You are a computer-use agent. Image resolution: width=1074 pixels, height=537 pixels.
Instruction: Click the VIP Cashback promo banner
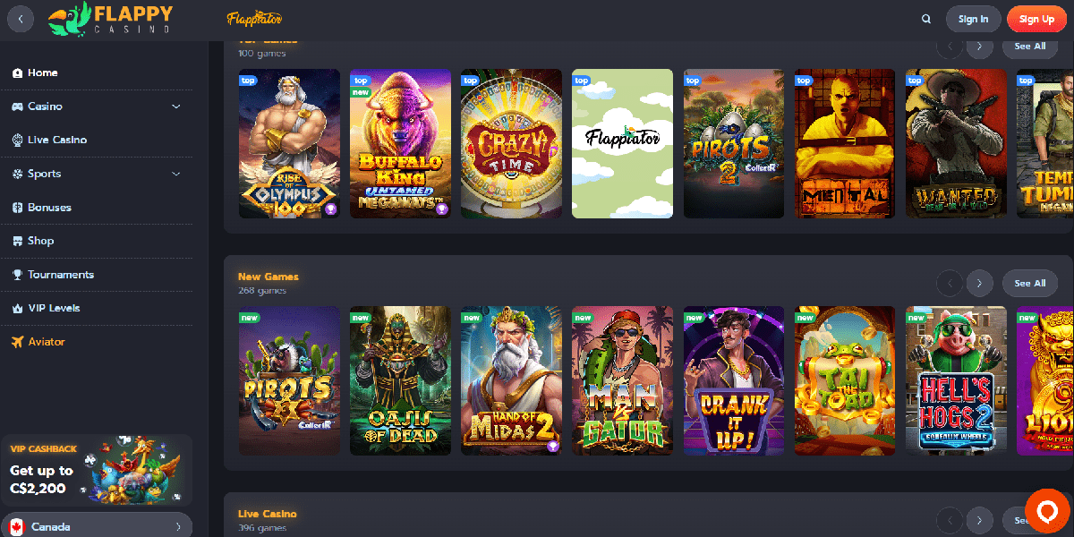[x=97, y=470]
